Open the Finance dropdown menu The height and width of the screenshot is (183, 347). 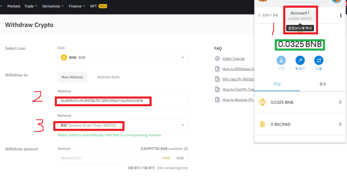[77, 6]
